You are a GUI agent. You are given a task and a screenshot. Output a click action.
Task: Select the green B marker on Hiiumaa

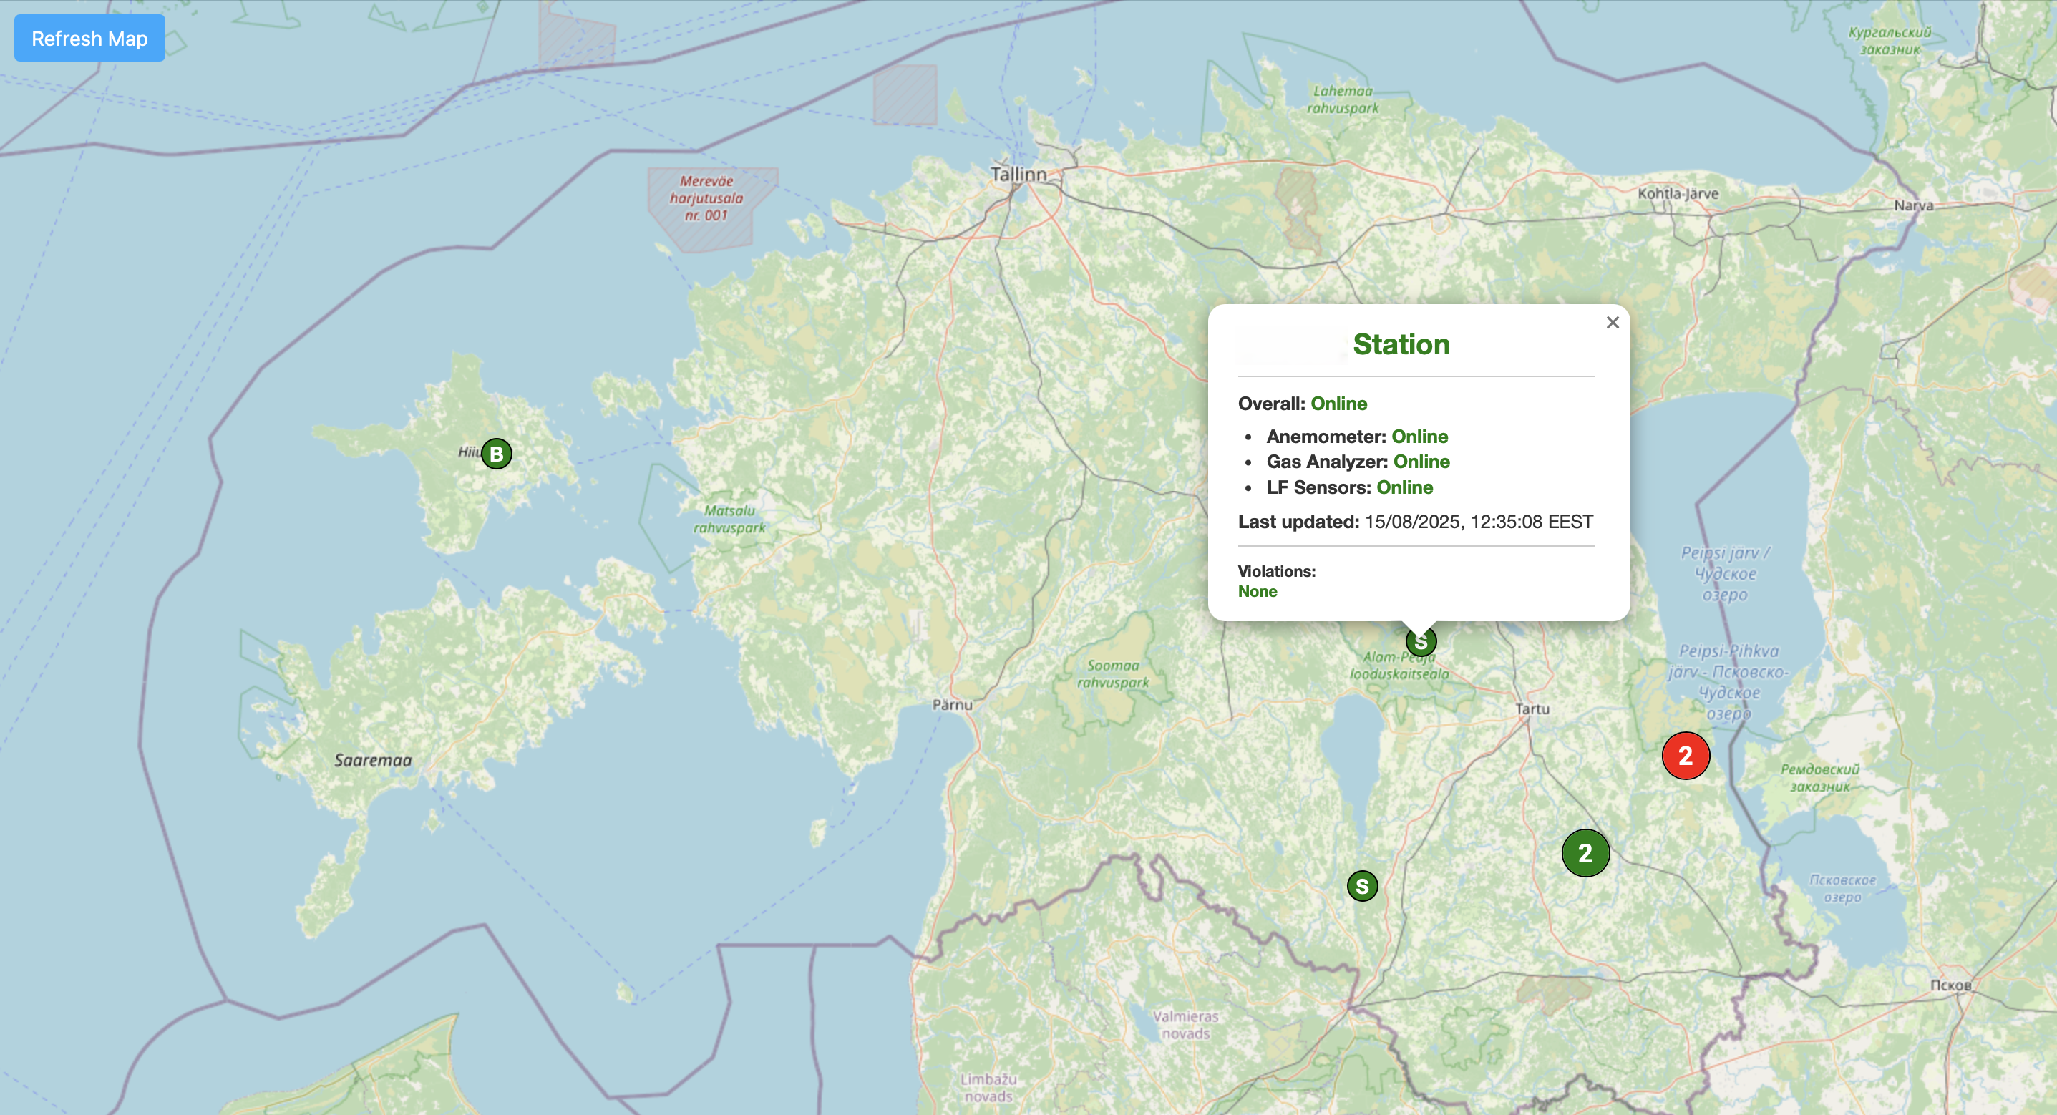pos(496,454)
